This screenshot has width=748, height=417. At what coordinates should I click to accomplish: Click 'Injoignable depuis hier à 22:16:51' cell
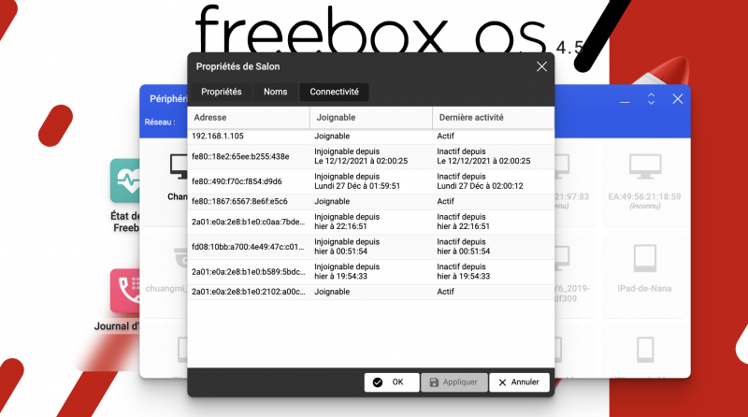click(x=371, y=222)
